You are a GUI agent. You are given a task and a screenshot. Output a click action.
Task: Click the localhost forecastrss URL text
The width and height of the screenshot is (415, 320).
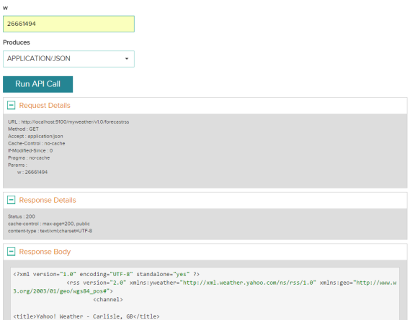(75, 122)
